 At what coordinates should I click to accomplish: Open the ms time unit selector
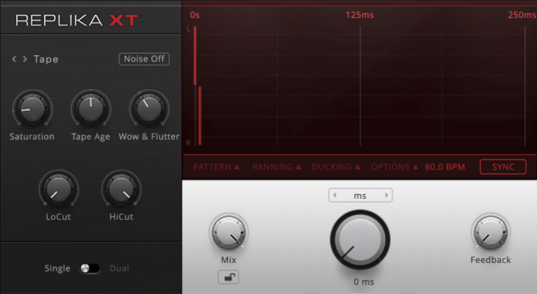pos(360,196)
